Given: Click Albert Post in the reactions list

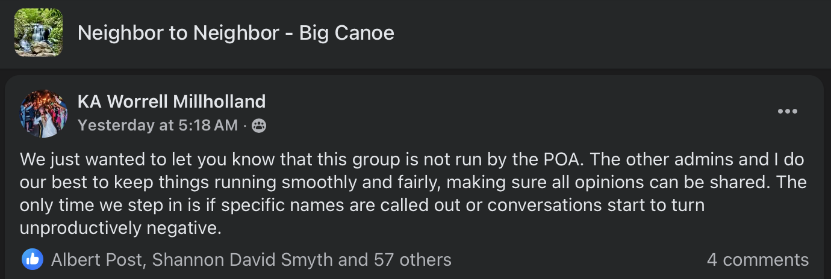Looking at the screenshot, I should 97,260.
